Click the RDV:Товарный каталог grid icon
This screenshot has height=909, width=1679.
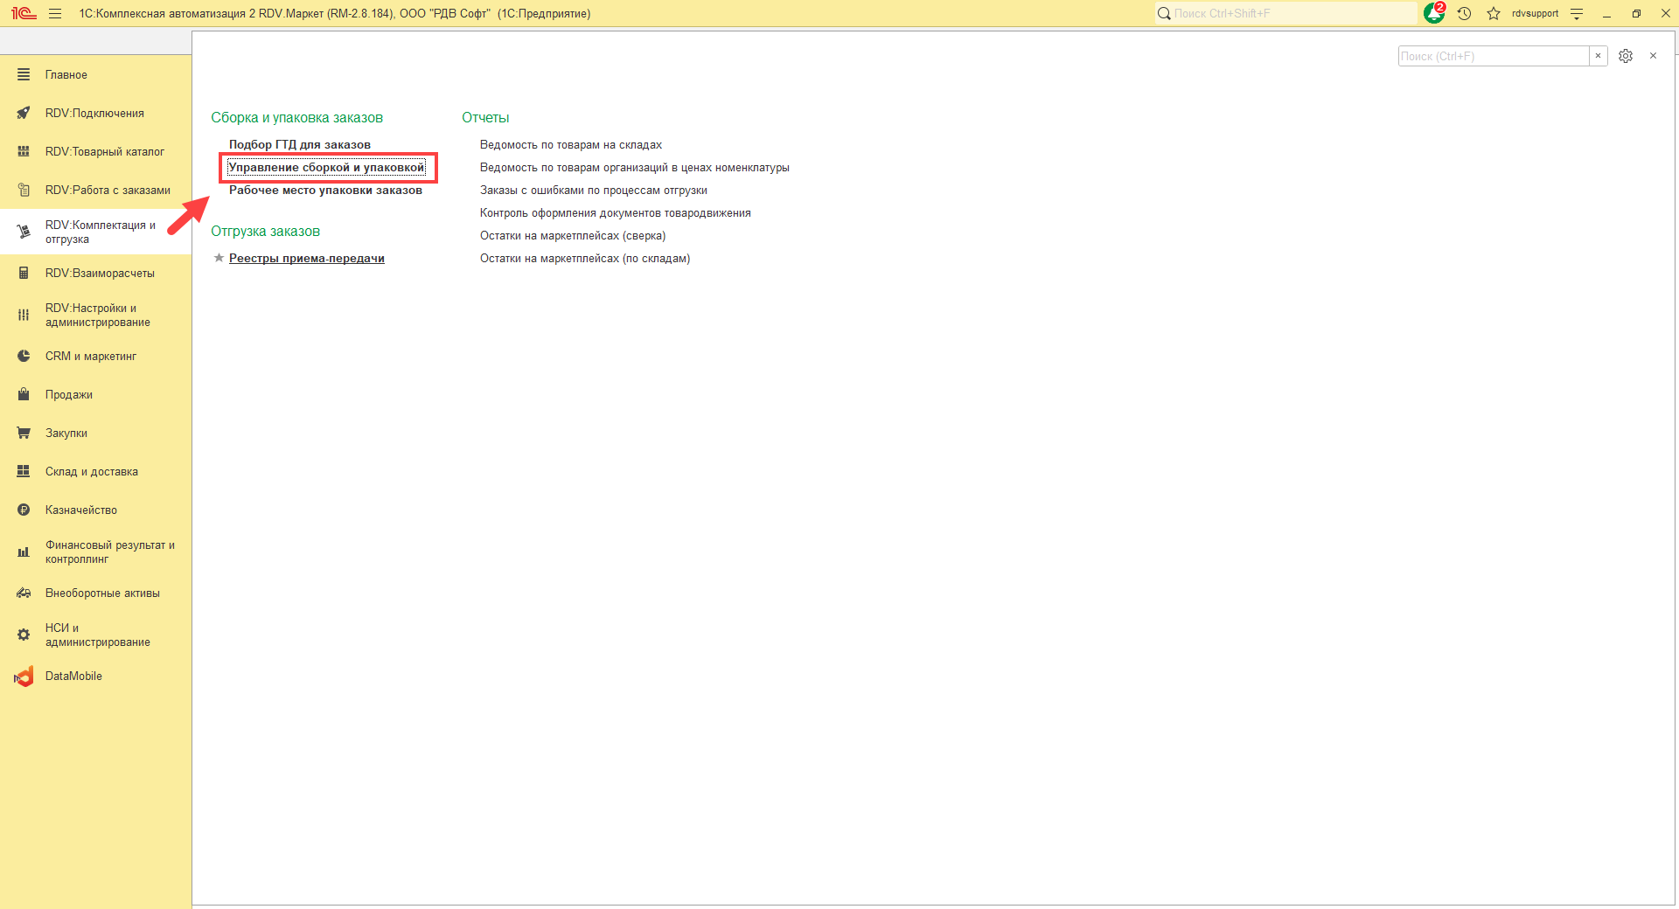(x=24, y=152)
